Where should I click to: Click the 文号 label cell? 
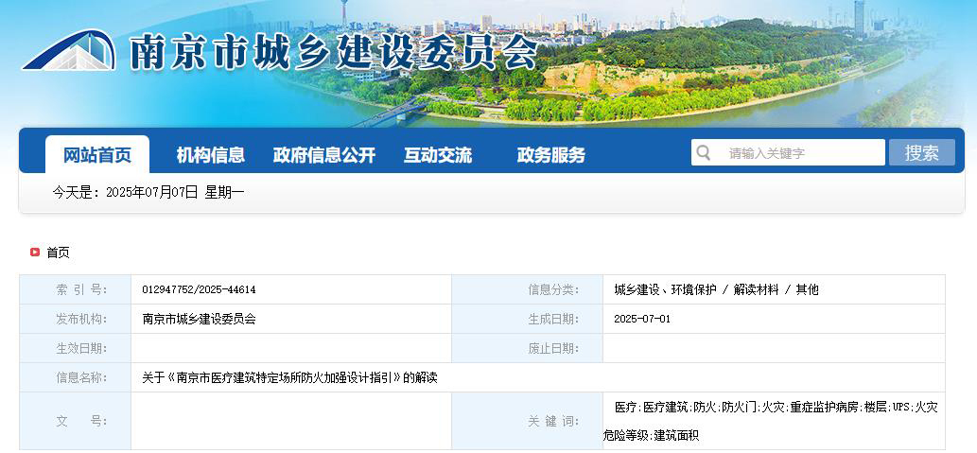click(76, 421)
